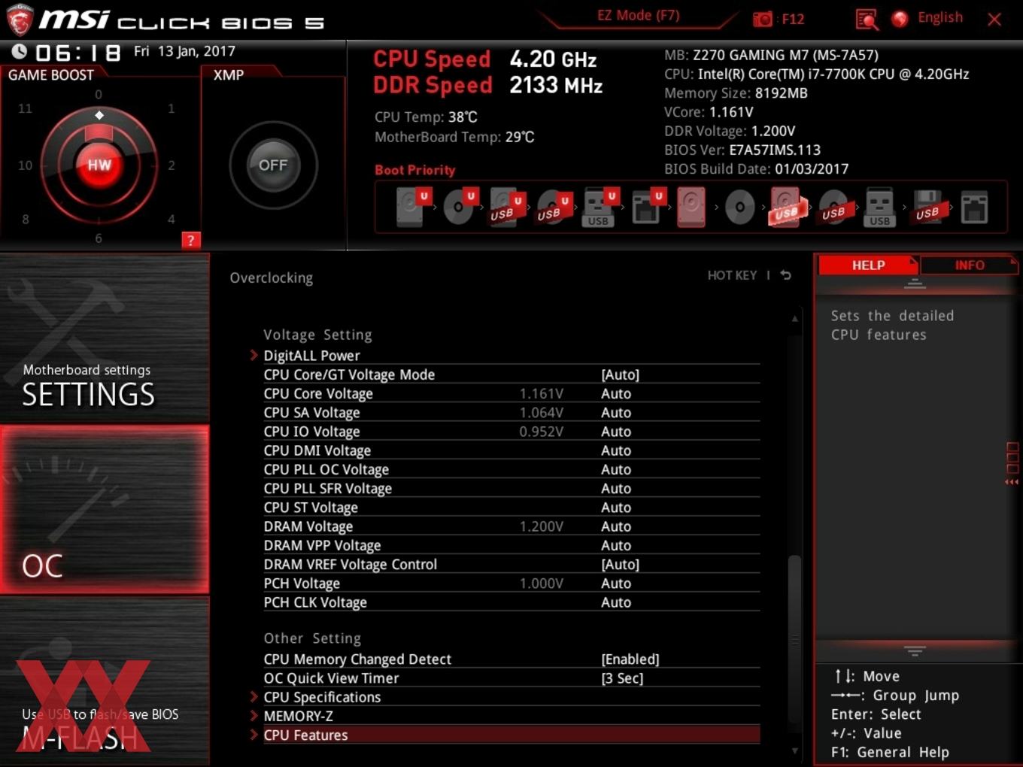Click the back arrow beside HOT KEY
The image size is (1023, 767).
(786, 275)
